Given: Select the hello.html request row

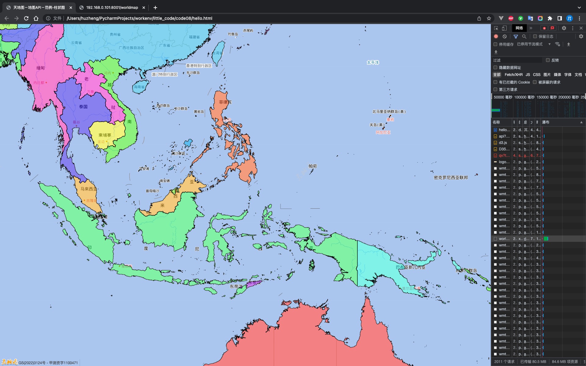Looking at the screenshot, I should click(x=504, y=130).
